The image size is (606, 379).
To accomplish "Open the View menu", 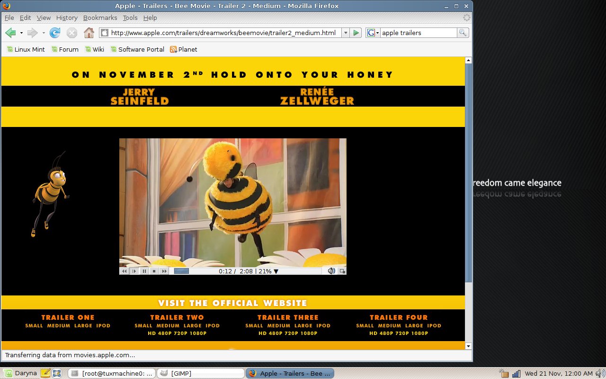I will [44, 18].
